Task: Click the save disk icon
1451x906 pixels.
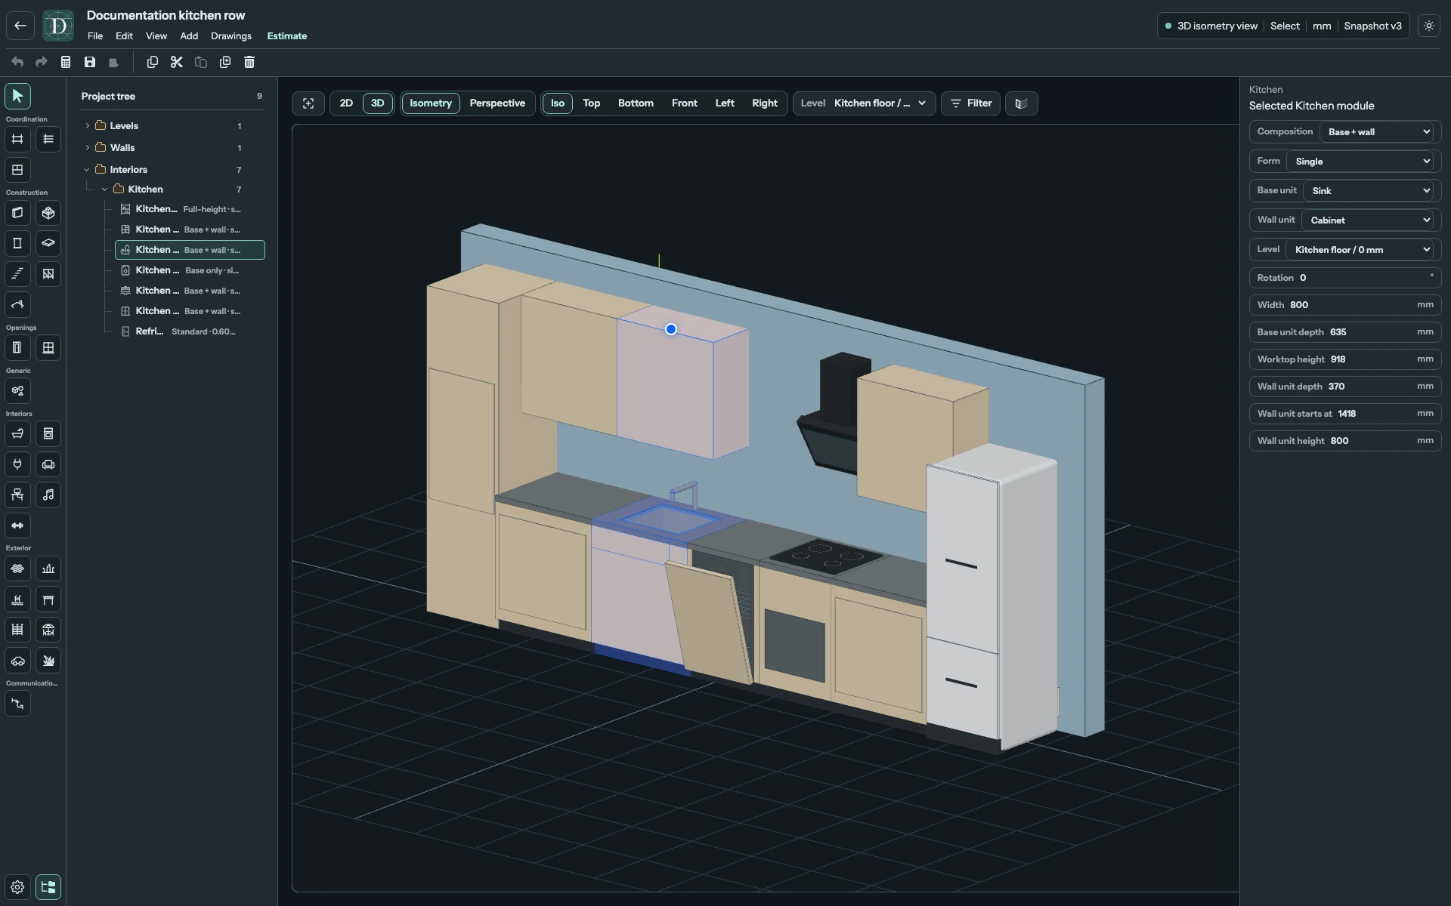Action: point(90,62)
